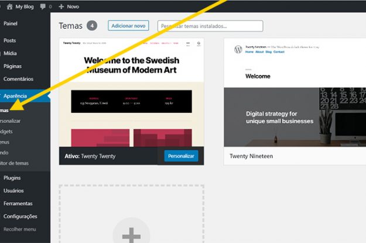366x243 pixels.
Task: Open the Páginas menu
Action: 12,66
